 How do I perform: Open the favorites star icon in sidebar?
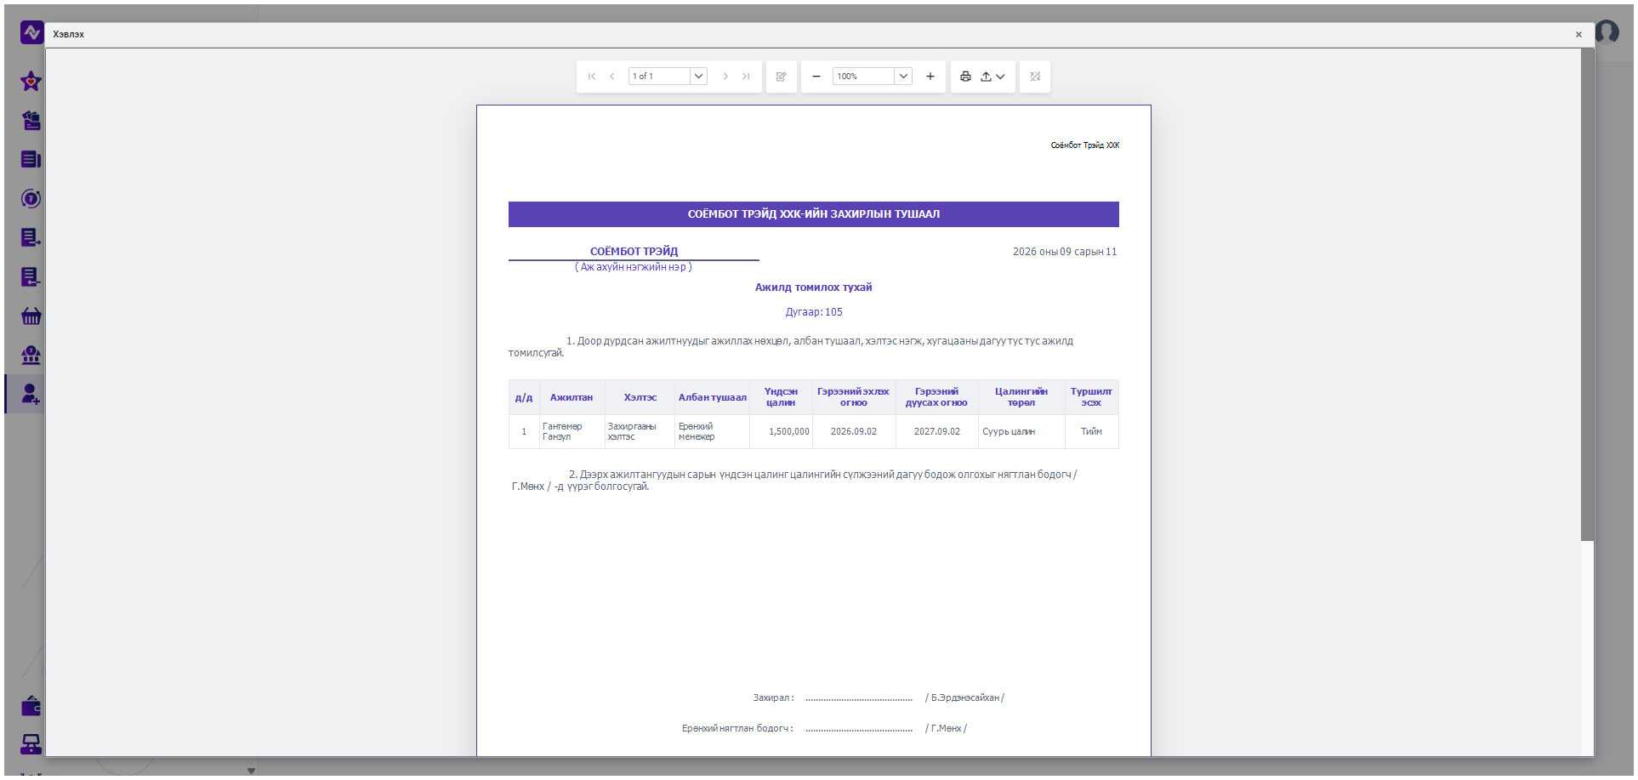coord(31,82)
